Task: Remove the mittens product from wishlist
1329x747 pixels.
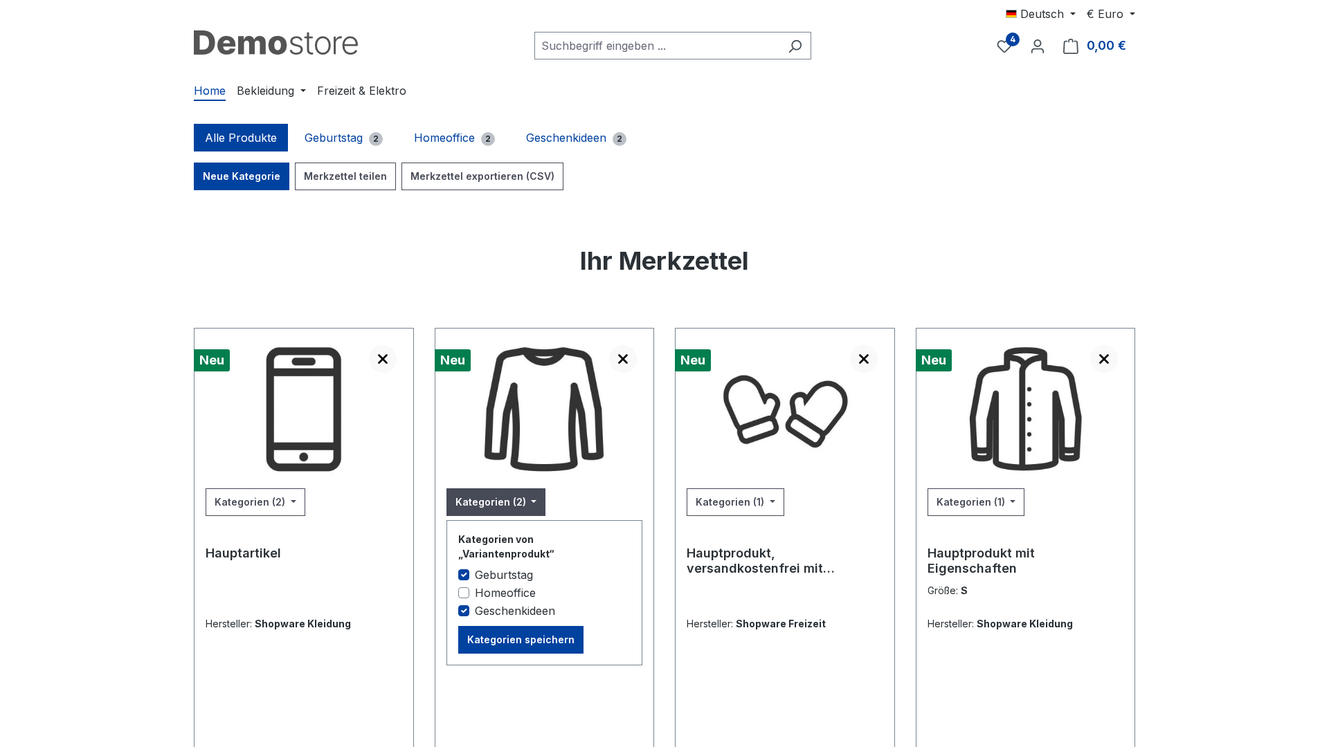Action: (864, 359)
